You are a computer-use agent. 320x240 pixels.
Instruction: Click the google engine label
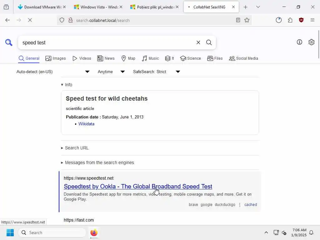(x=206, y=204)
